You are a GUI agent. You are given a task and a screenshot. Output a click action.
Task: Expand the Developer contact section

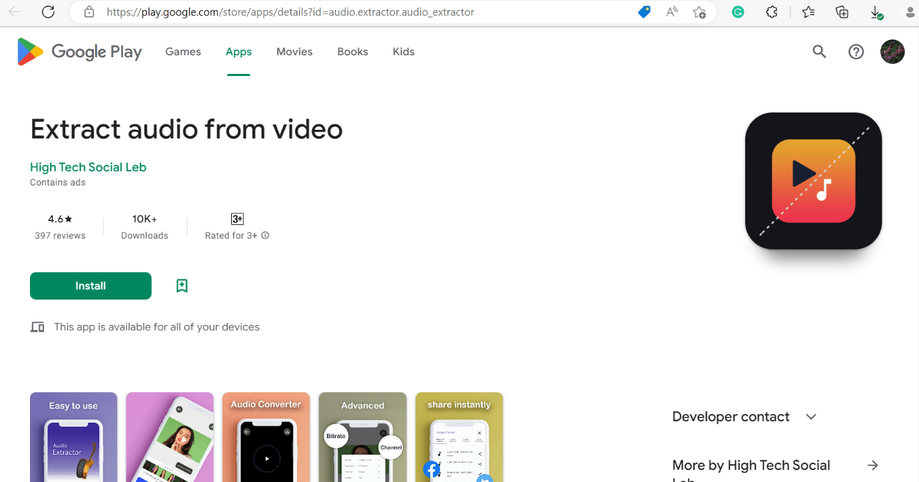coord(810,417)
